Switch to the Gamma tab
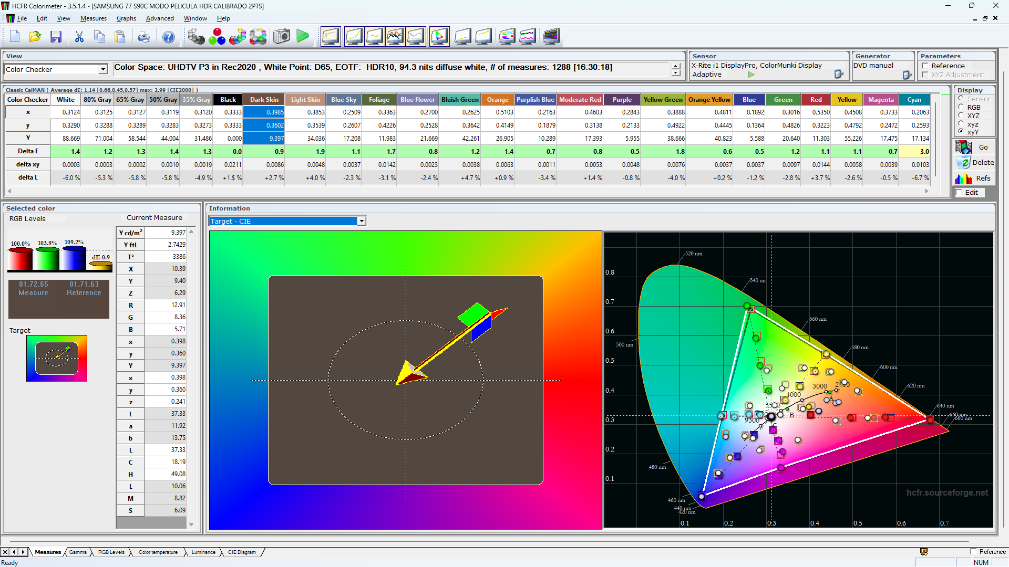This screenshot has height=567, width=1009. click(x=78, y=552)
